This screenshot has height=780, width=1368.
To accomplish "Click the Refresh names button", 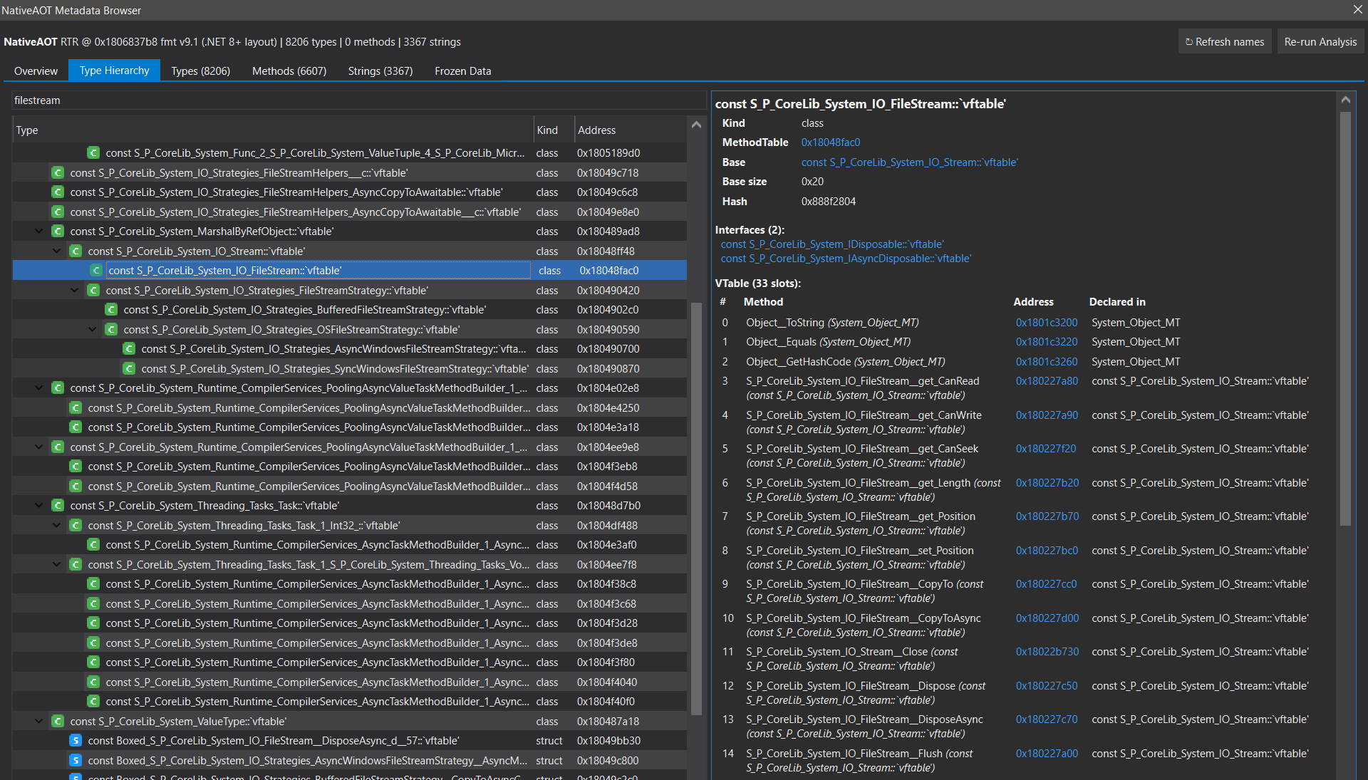I will tap(1225, 42).
